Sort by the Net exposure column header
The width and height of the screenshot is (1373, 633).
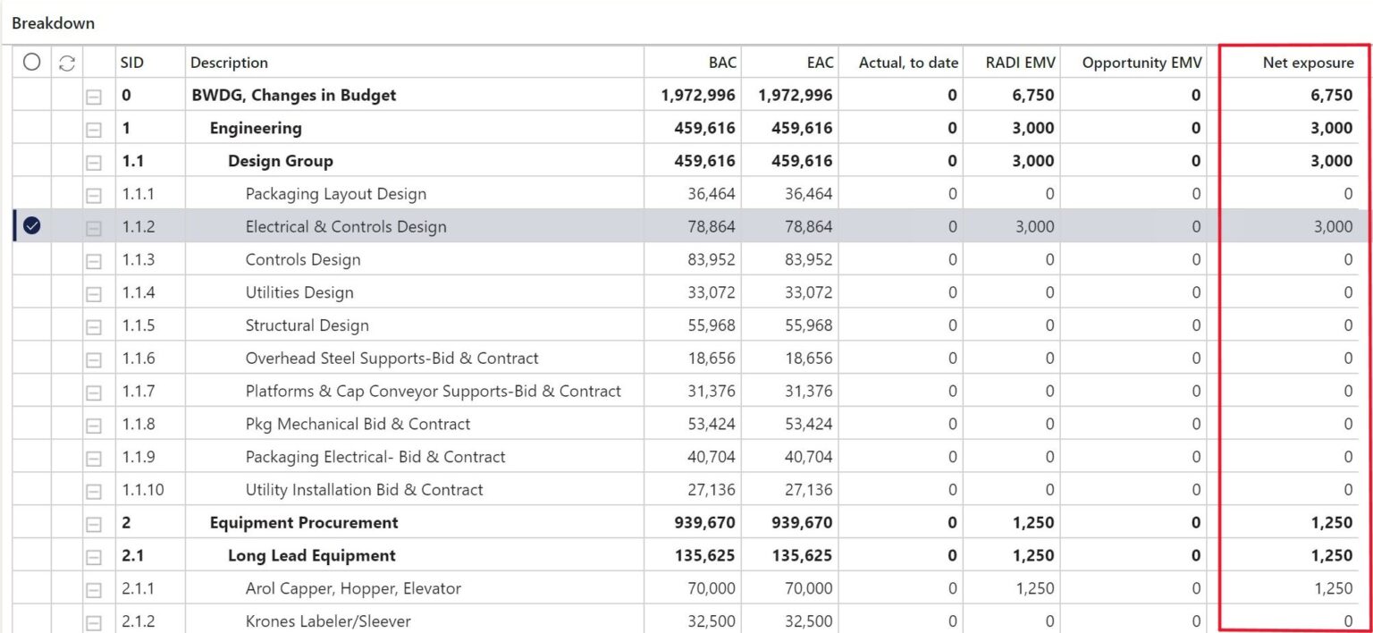click(1308, 63)
